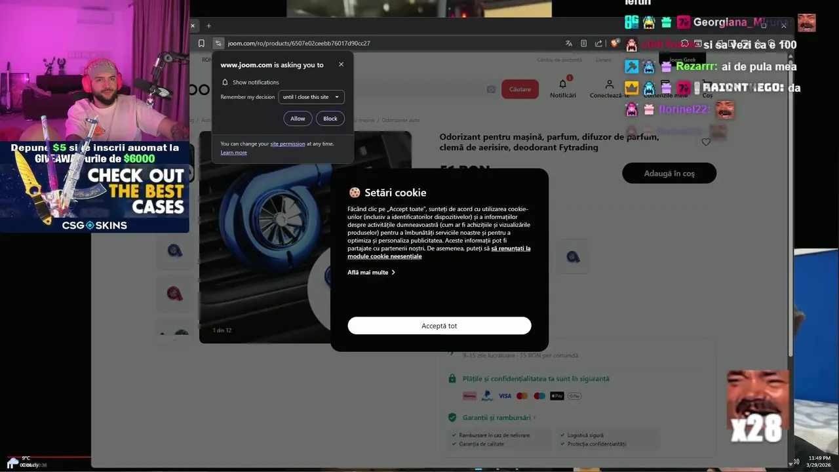This screenshot has width=839, height=472.
Task: Click the Google Pay payment icon
Action: pyautogui.click(x=574, y=396)
